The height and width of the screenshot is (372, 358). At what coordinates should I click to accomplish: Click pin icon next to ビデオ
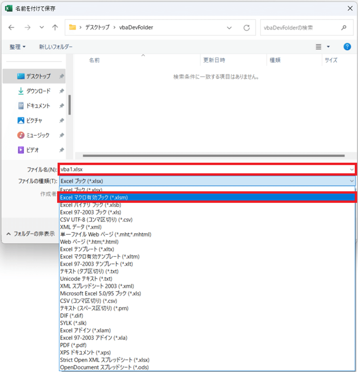coord(62,150)
